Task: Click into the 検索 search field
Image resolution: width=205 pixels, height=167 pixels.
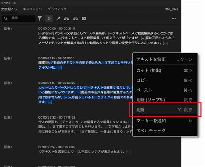Action: [19, 19]
